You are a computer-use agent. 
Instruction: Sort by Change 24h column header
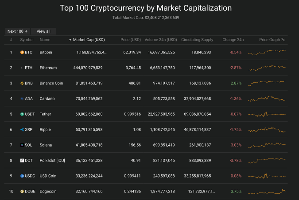click(x=233, y=40)
